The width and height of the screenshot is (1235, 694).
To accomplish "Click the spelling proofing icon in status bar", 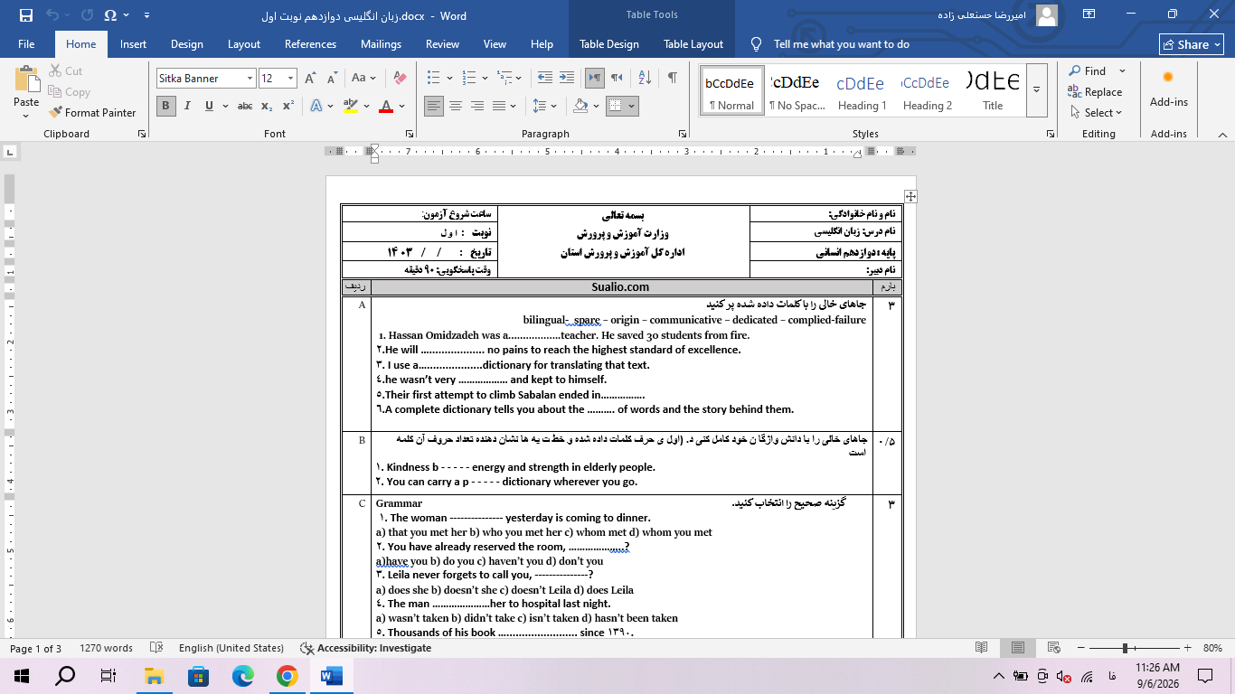I will pos(156,648).
